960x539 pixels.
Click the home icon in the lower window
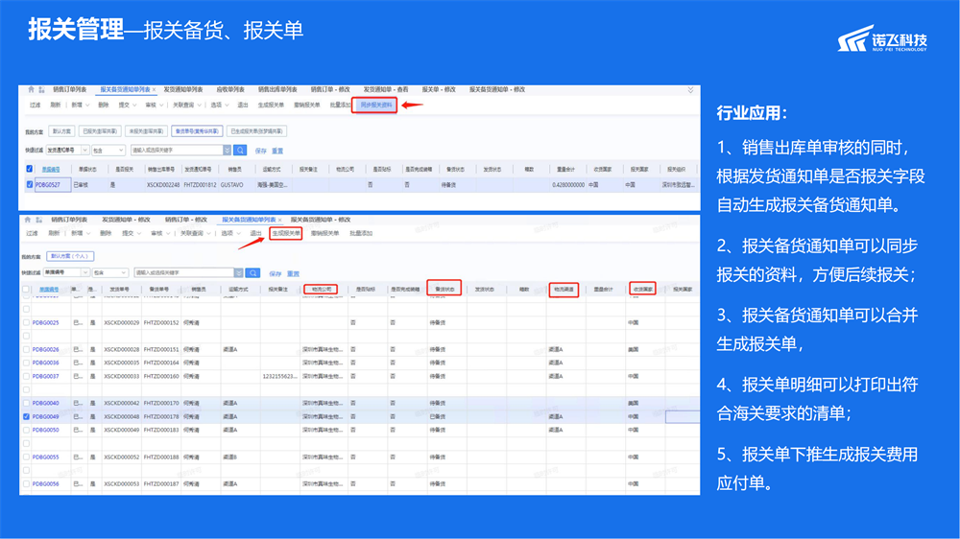point(28,220)
